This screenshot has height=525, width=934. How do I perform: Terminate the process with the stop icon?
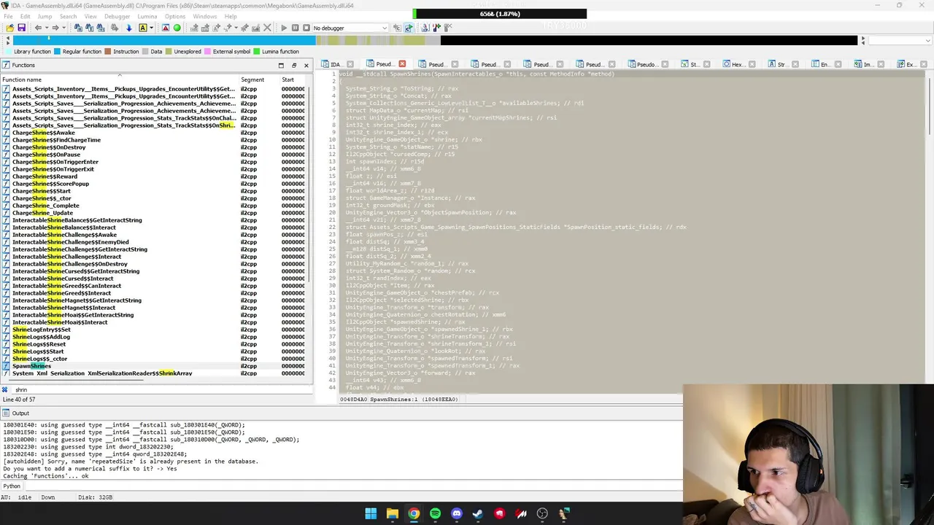(x=306, y=28)
